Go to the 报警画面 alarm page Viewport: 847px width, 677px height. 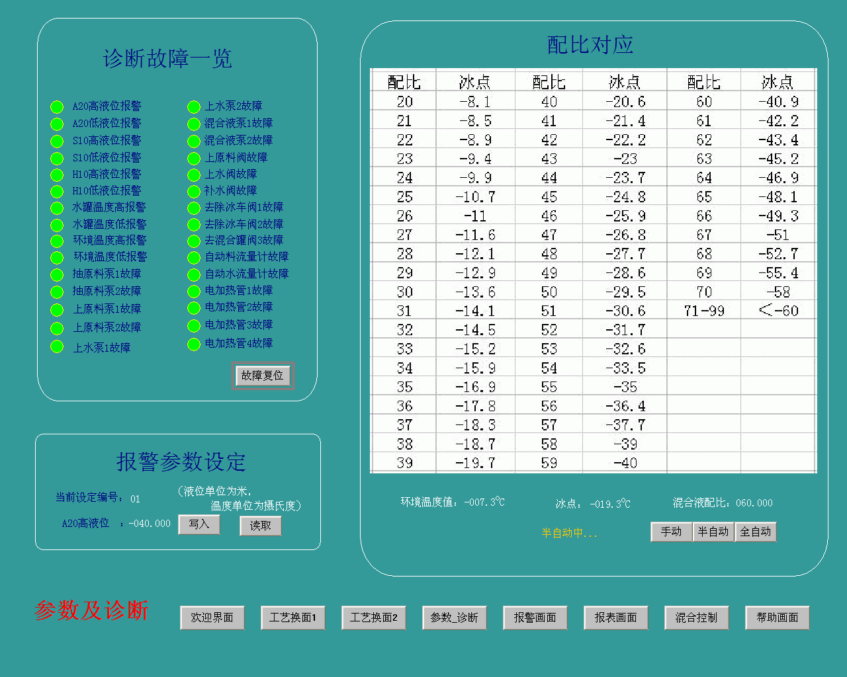pos(535,617)
